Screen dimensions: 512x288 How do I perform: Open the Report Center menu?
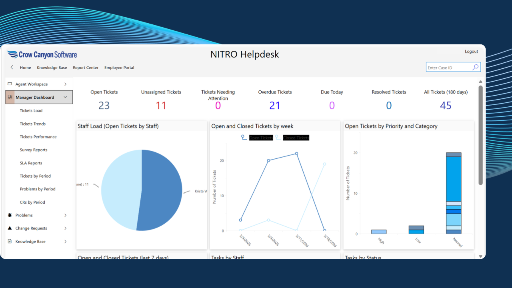point(86,68)
